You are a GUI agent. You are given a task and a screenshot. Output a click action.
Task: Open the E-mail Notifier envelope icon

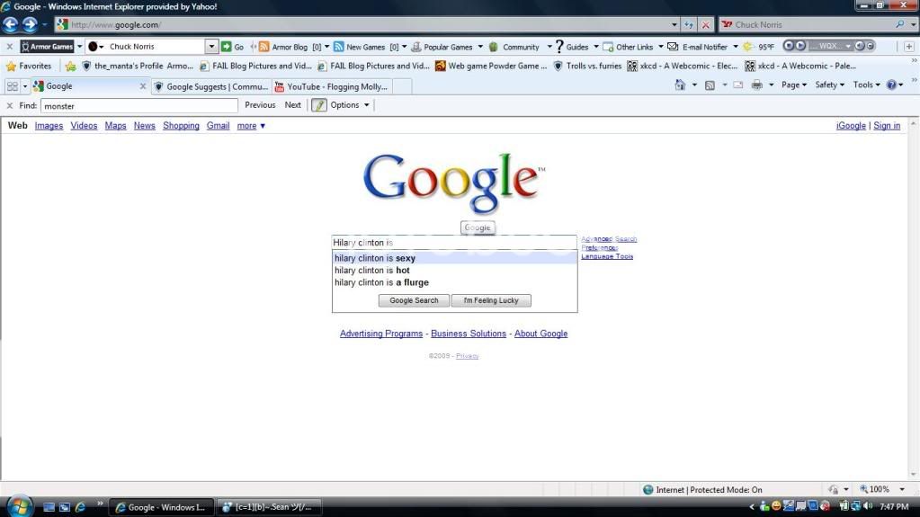click(x=673, y=47)
